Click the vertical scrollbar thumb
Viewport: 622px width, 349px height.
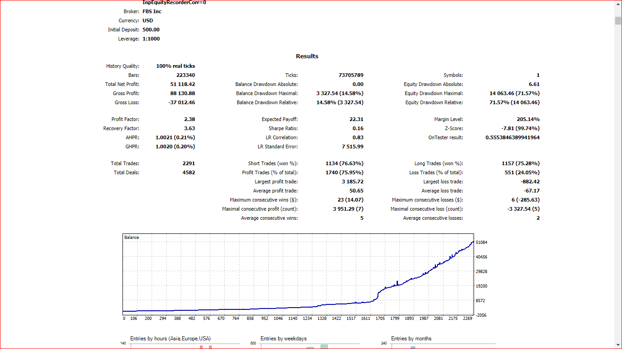pyautogui.click(x=618, y=20)
